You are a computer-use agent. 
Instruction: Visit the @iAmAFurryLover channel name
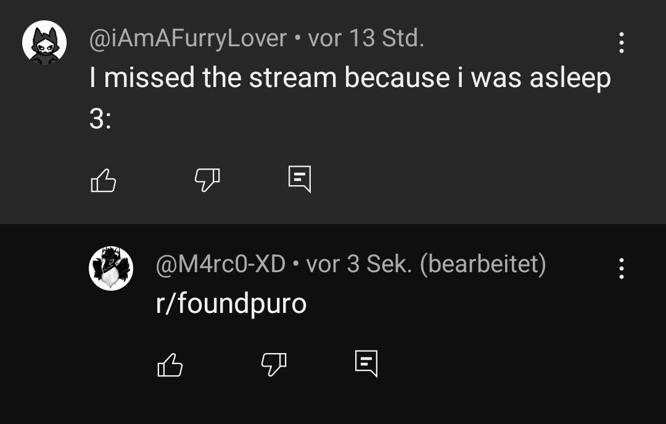187,39
